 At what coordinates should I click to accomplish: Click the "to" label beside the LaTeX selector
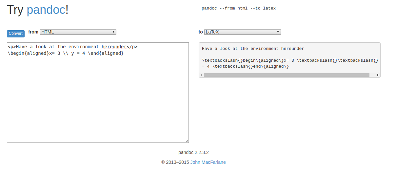[x=200, y=32]
